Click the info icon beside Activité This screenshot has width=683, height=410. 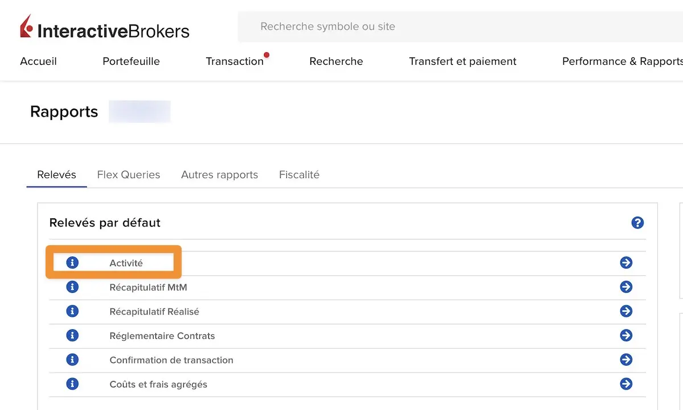(72, 263)
